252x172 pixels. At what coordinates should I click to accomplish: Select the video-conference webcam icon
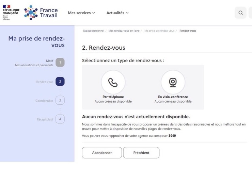pos(173,82)
